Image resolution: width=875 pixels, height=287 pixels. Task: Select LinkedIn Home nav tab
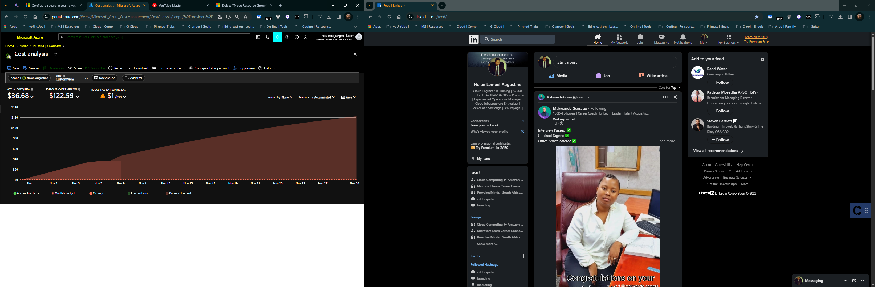pyautogui.click(x=598, y=39)
